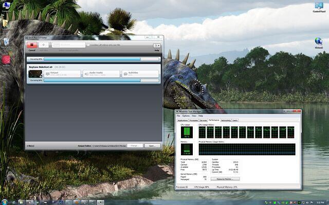Open the Options menu in Task Manager
The image size is (329, 205).
[186, 116]
